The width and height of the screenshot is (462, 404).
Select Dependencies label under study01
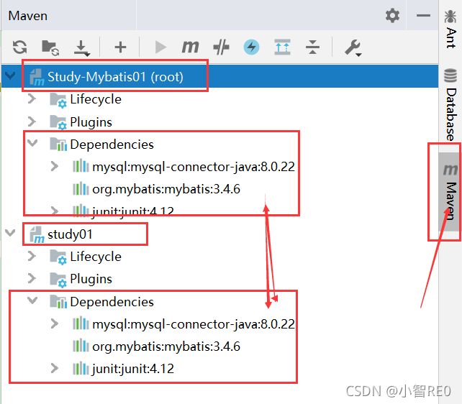coord(112,302)
